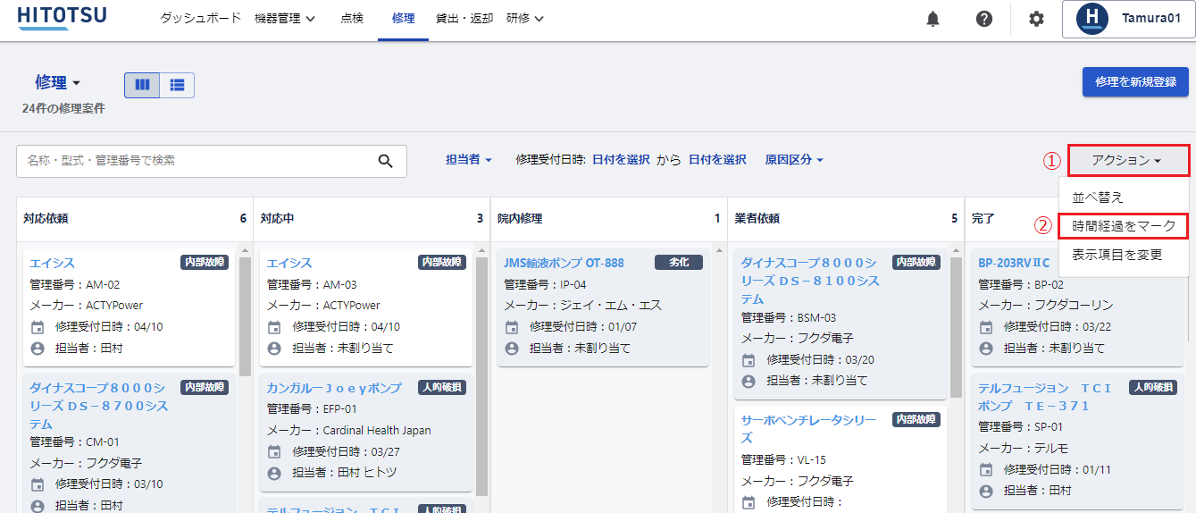Open the アクション dropdown button
The width and height of the screenshot is (1196, 513).
tap(1127, 160)
